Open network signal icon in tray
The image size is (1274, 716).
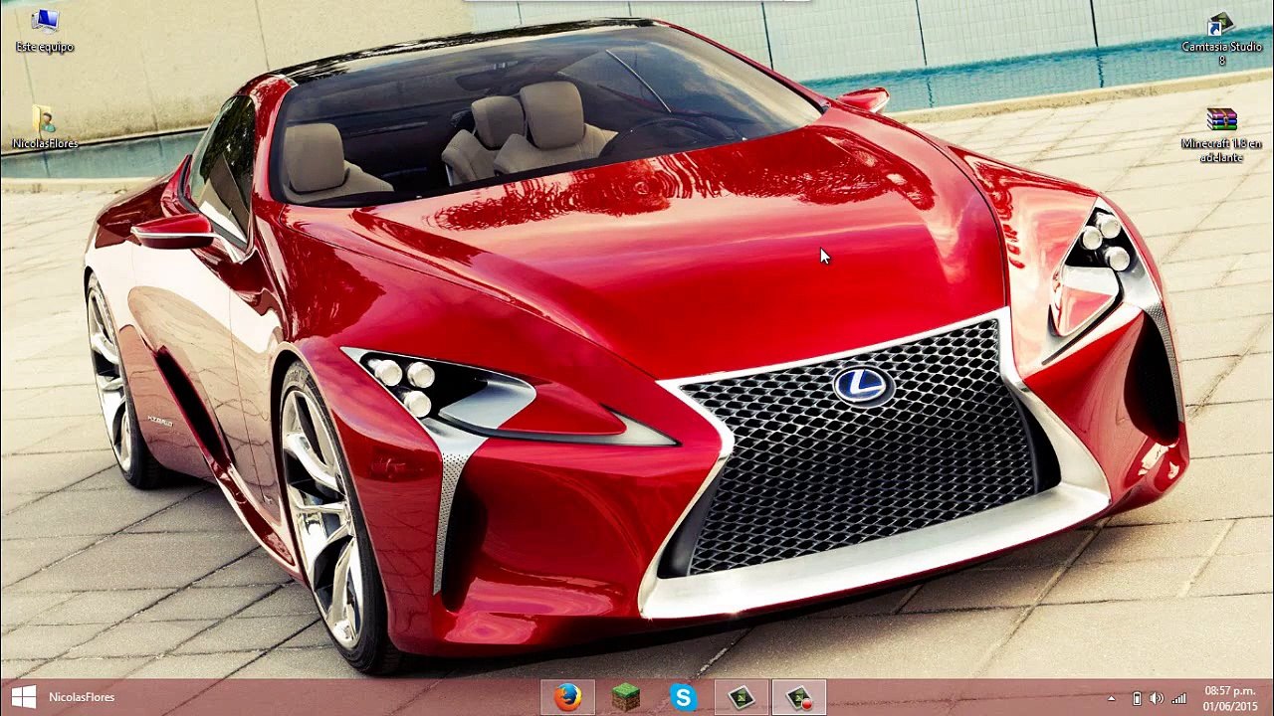point(1179,698)
